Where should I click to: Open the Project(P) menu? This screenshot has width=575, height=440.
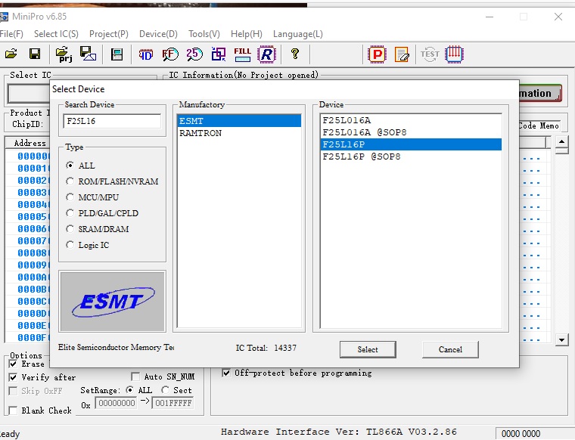click(x=108, y=34)
